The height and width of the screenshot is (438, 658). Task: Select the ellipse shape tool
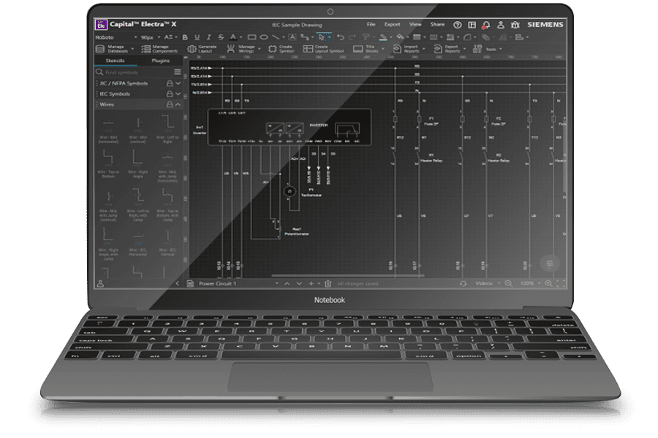(263, 37)
